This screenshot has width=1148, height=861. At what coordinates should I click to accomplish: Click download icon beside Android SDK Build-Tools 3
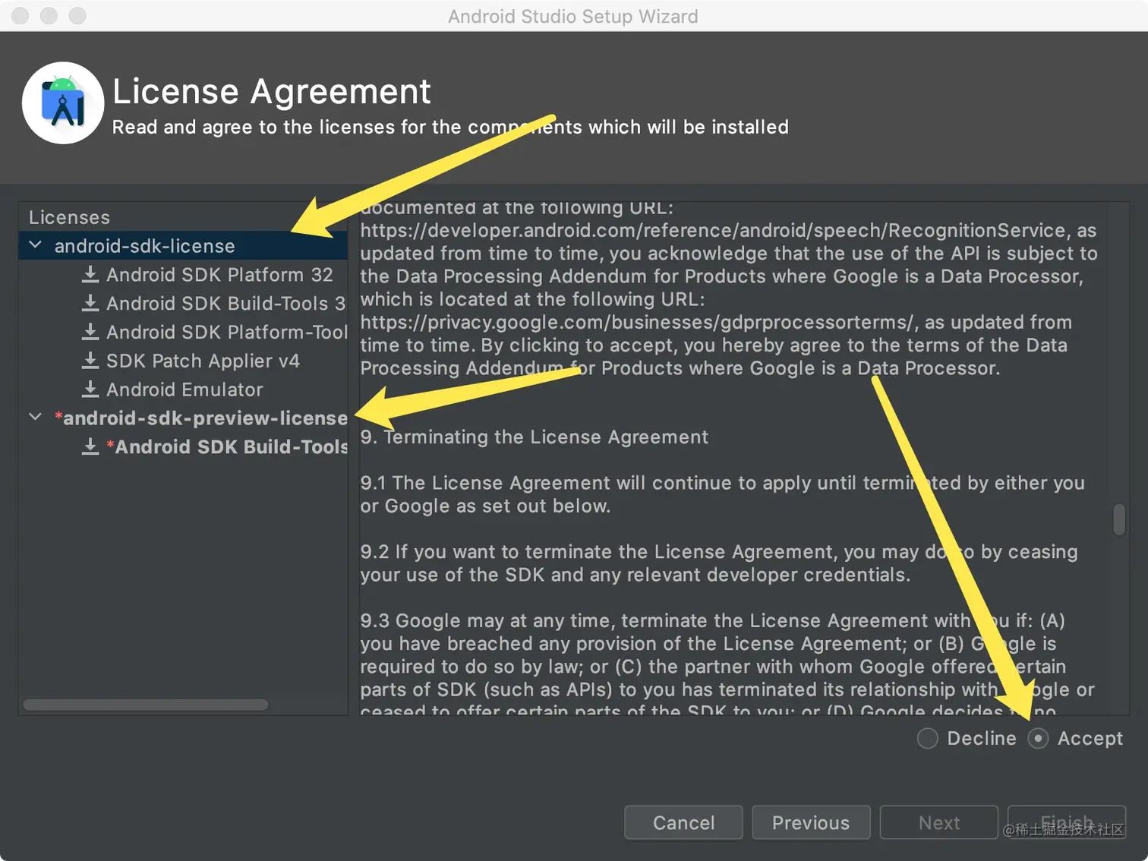[90, 303]
